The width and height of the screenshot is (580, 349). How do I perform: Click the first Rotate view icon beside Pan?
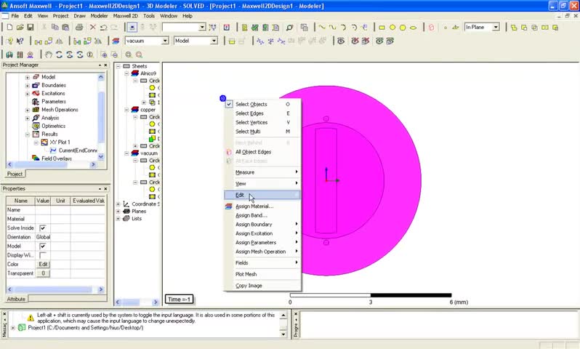coord(59,55)
